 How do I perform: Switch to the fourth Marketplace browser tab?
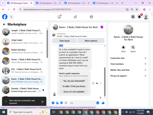[x=105, y=3]
